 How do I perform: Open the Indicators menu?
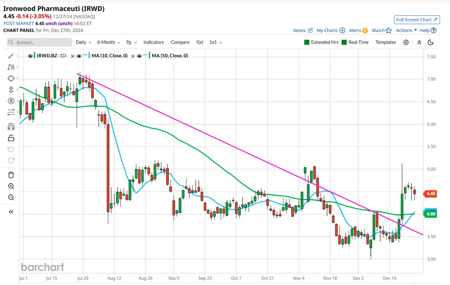tap(153, 42)
